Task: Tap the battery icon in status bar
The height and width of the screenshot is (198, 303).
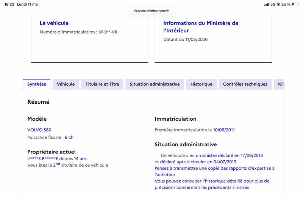Action: 295,4
